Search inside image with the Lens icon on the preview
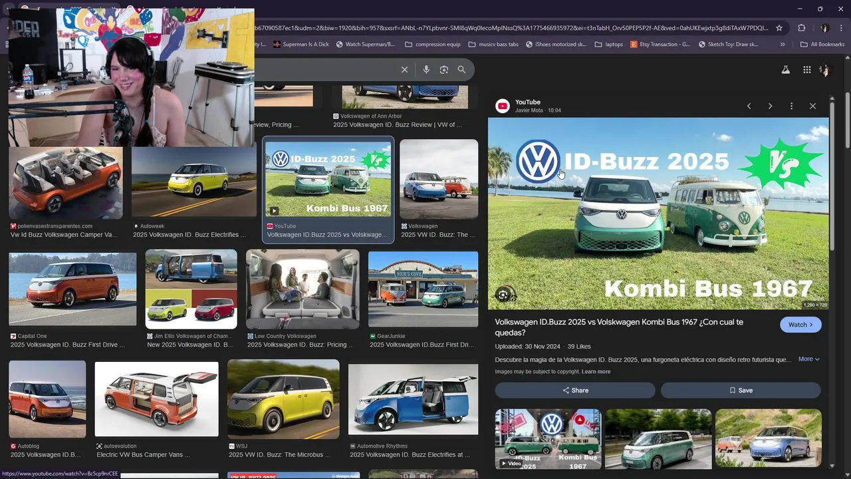Image resolution: width=851 pixels, height=479 pixels. [503, 295]
